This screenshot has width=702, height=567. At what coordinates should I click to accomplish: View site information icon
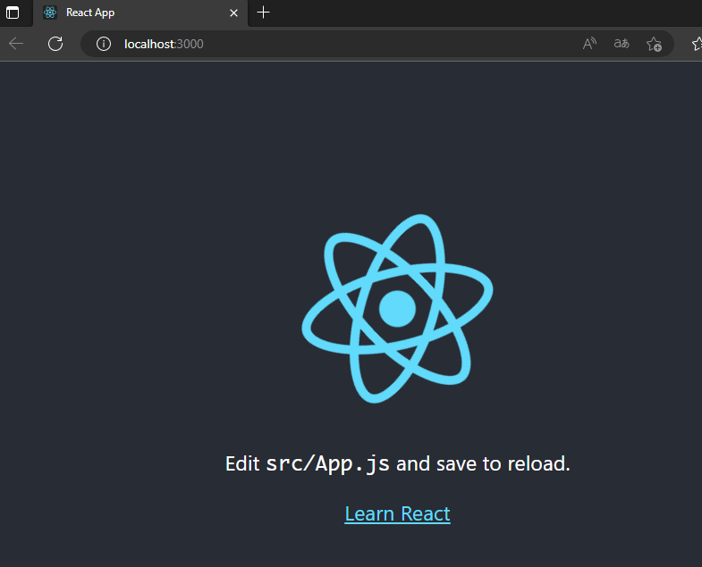pos(104,44)
